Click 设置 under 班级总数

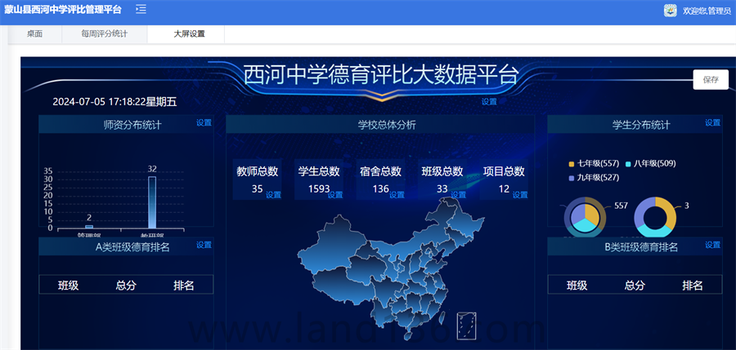[x=458, y=195]
